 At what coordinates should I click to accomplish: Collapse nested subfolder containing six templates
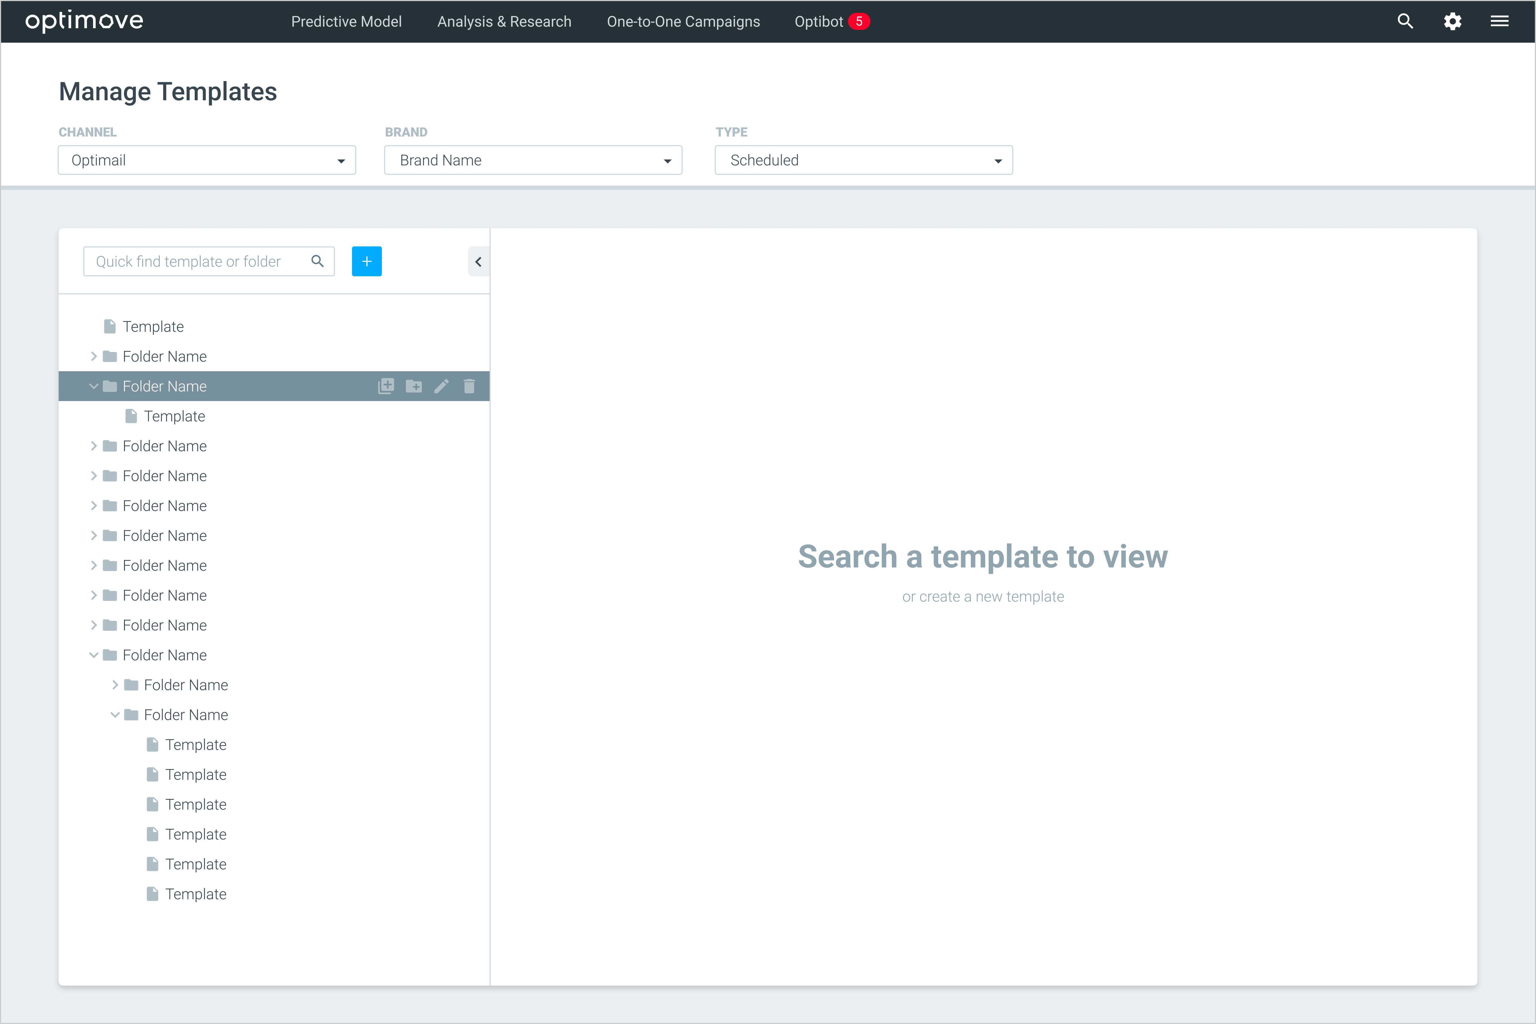coord(115,715)
